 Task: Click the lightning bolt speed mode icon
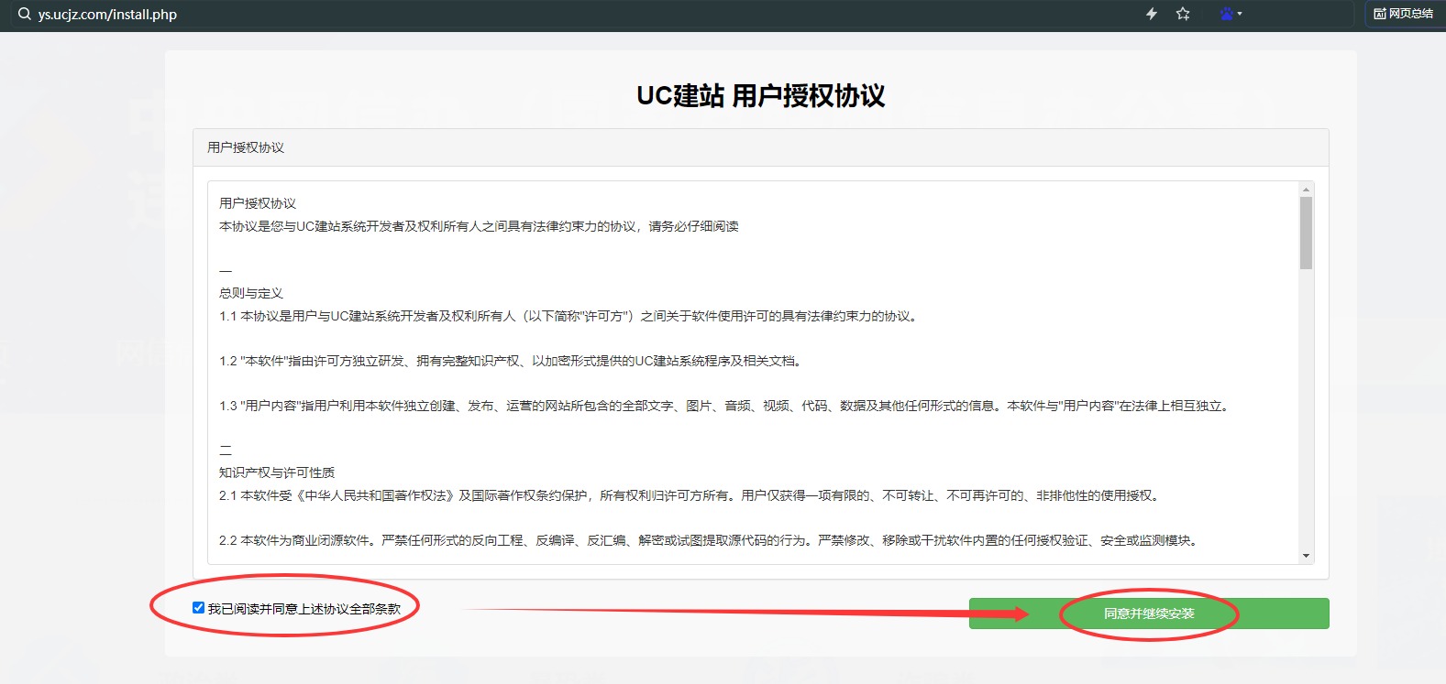click(1152, 14)
